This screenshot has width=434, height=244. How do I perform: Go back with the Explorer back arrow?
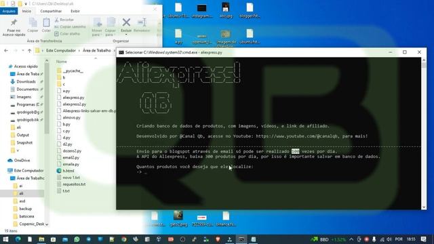(x=6, y=51)
